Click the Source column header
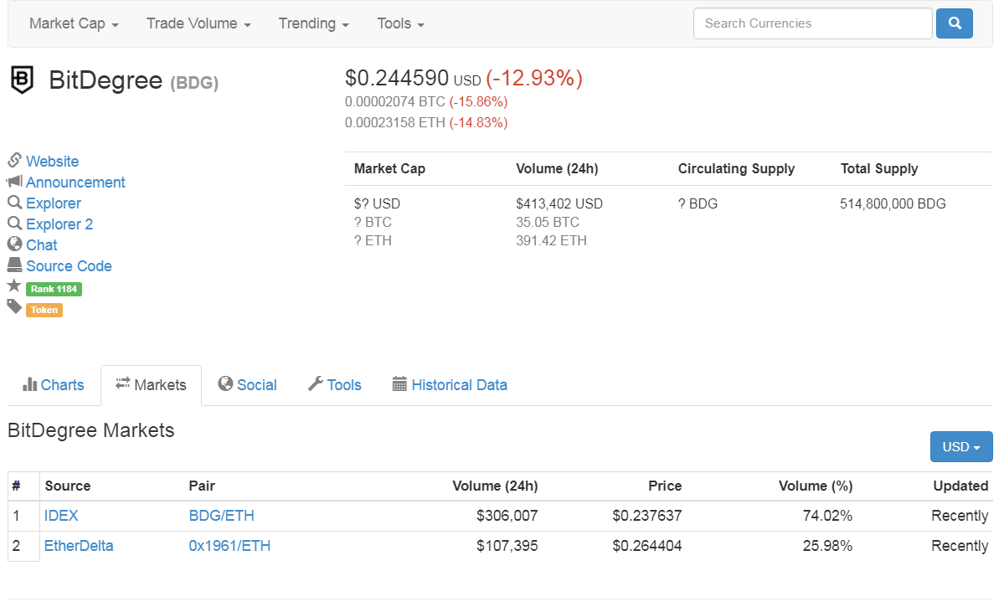This screenshot has width=1004, height=607. click(68, 486)
